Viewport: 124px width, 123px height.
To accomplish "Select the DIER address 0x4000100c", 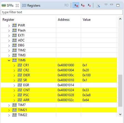I will click(x=66, y=75).
